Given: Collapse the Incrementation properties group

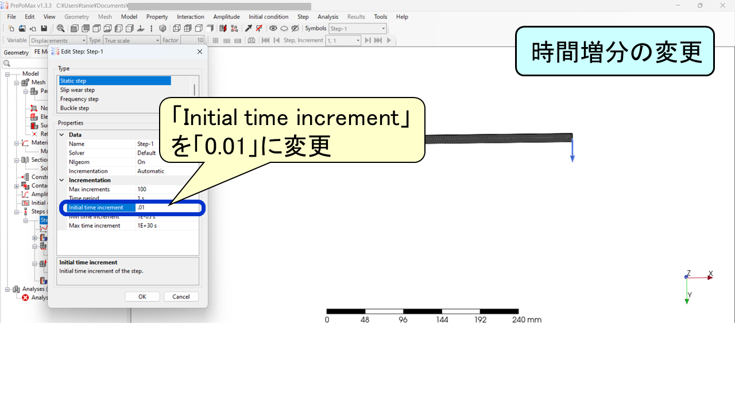Looking at the screenshot, I should (62, 180).
